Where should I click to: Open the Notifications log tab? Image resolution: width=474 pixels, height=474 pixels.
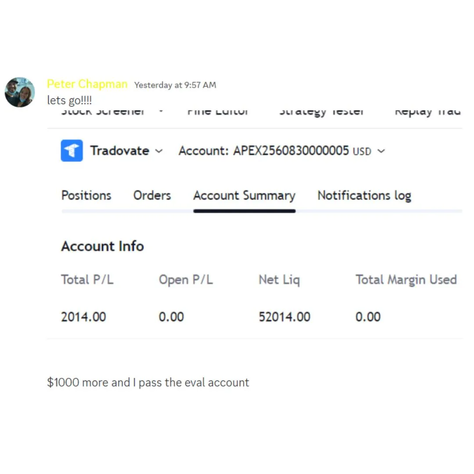364,196
